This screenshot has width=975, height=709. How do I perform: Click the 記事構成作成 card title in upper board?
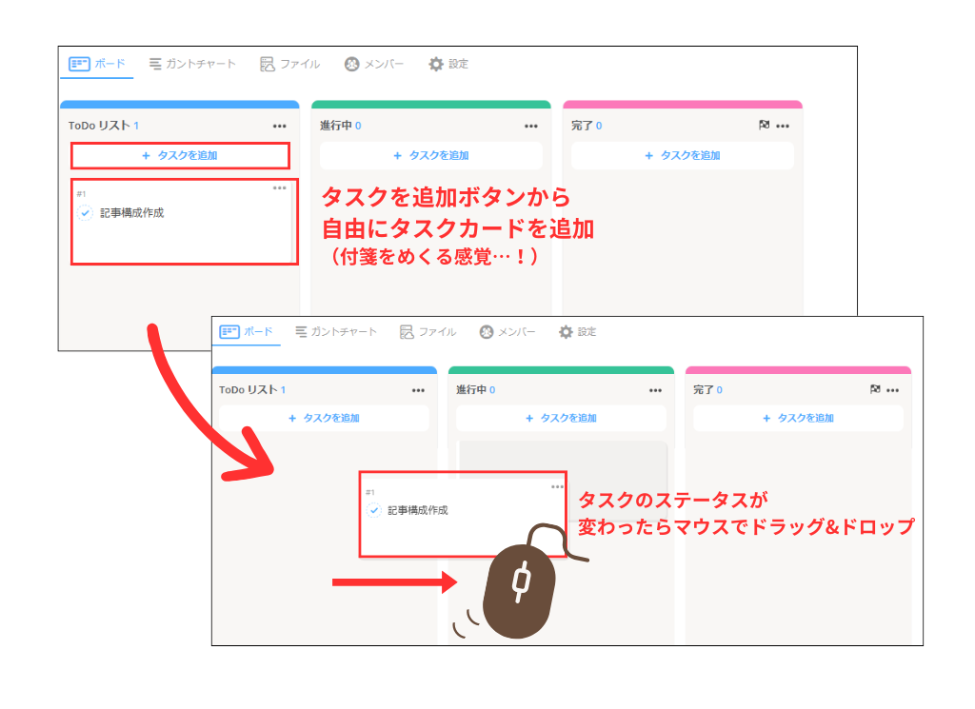(x=131, y=213)
